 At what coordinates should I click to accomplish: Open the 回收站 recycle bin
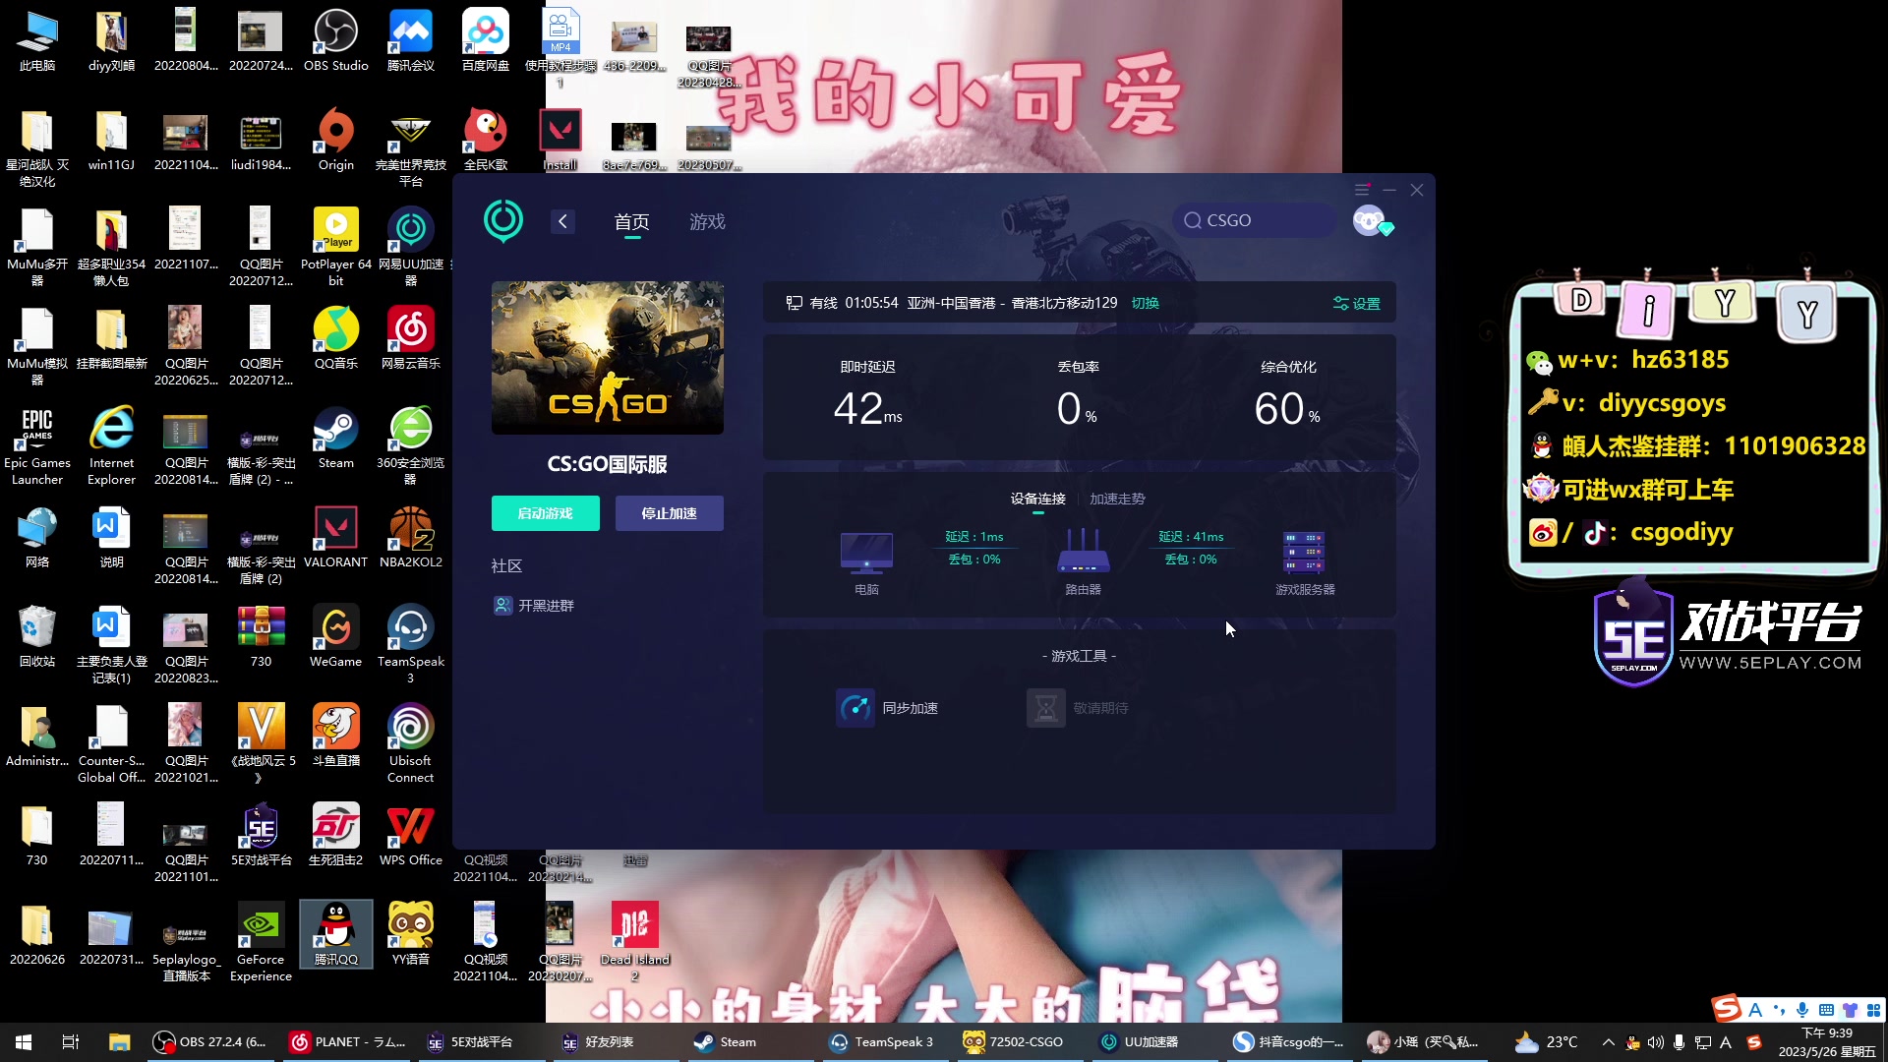click(x=36, y=637)
